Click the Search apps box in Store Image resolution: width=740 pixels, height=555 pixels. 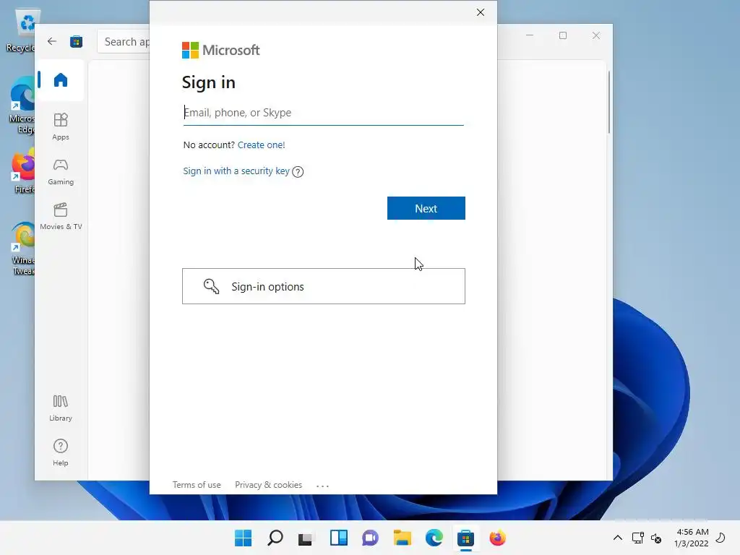click(124, 41)
